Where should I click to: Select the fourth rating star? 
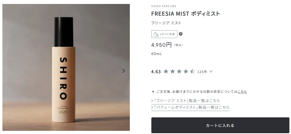pos(186,71)
